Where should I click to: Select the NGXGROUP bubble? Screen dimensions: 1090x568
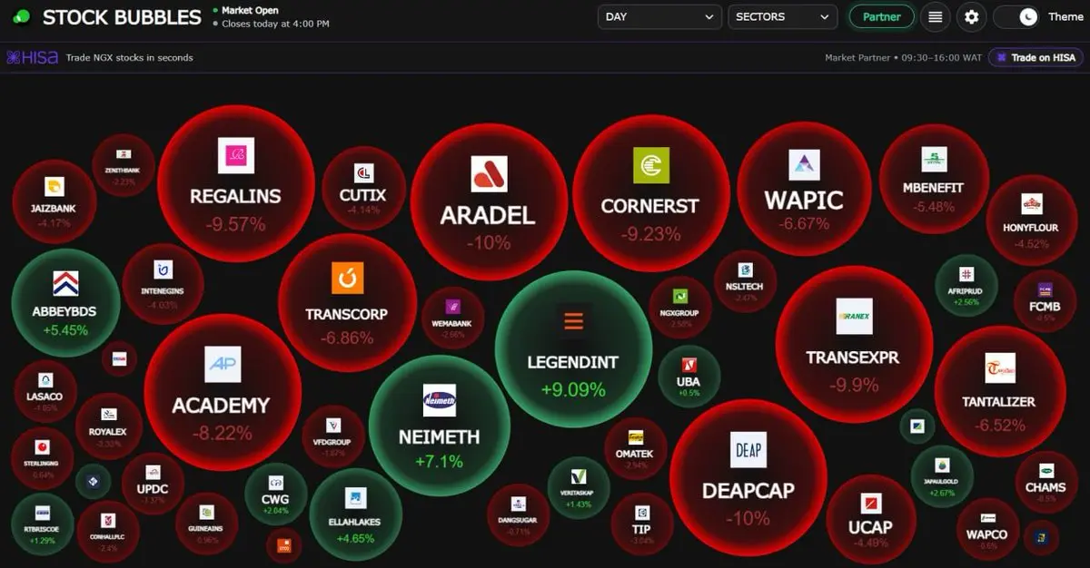coord(679,308)
